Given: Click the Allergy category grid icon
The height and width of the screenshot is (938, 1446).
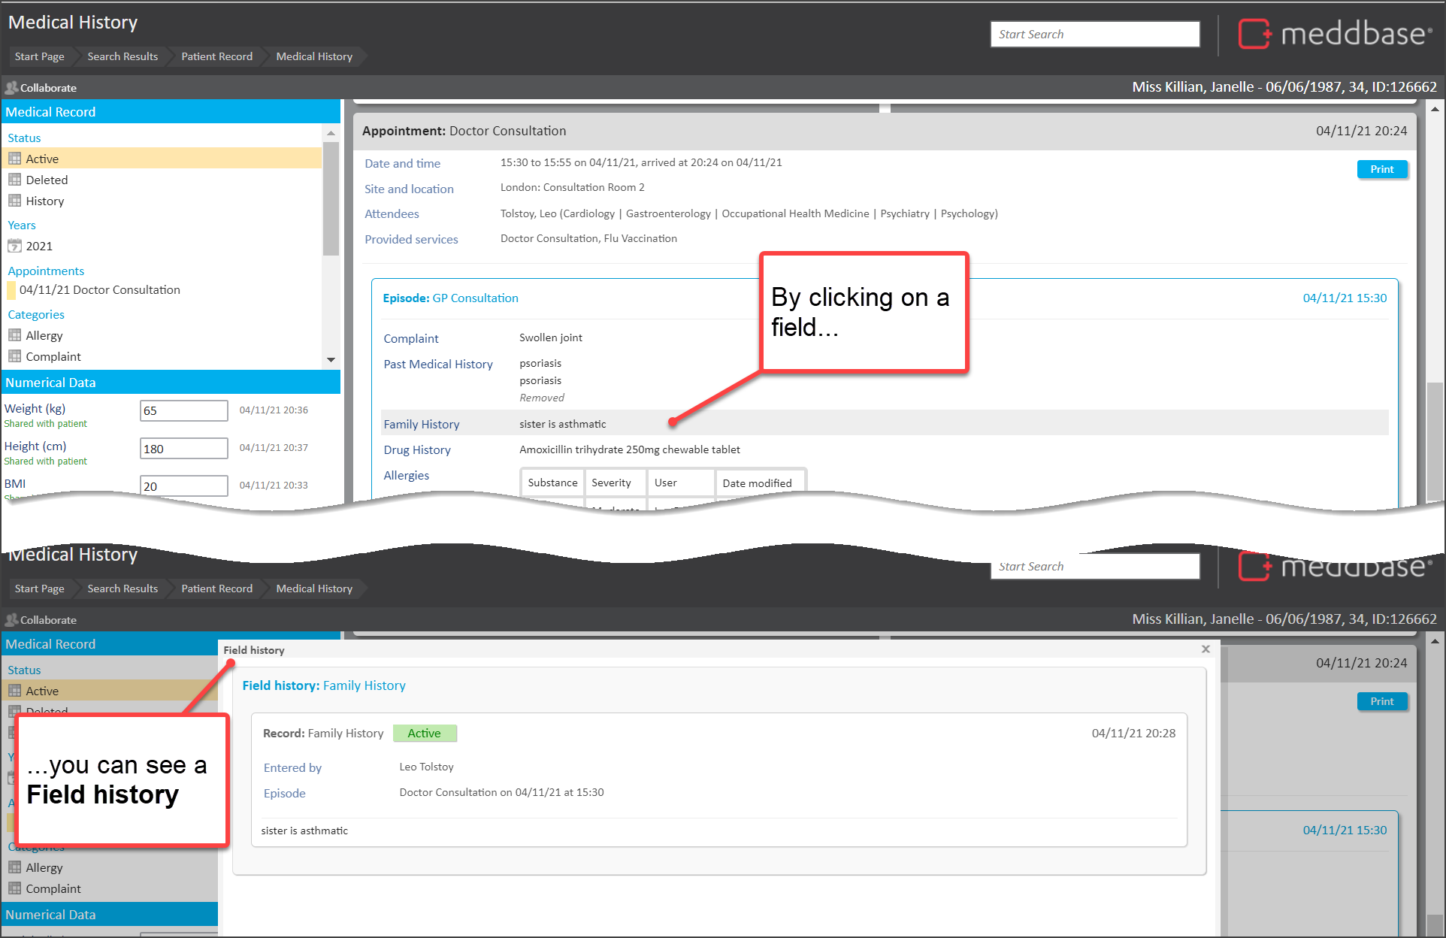Looking at the screenshot, I should tap(14, 335).
